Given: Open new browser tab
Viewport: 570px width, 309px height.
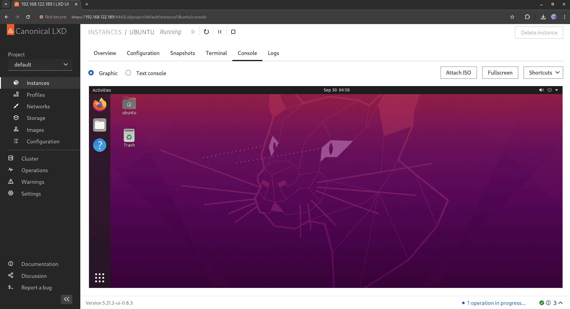Looking at the screenshot, I should pos(87,4).
